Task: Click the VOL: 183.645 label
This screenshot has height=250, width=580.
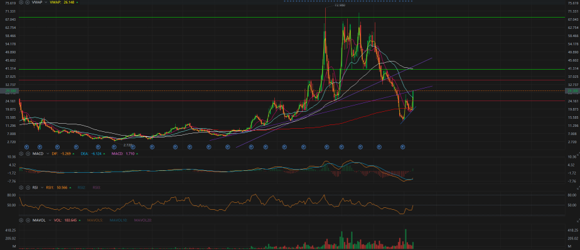Action: (x=65, y=220)
